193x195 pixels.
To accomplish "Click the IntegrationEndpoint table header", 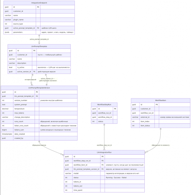I will (39, 3).
